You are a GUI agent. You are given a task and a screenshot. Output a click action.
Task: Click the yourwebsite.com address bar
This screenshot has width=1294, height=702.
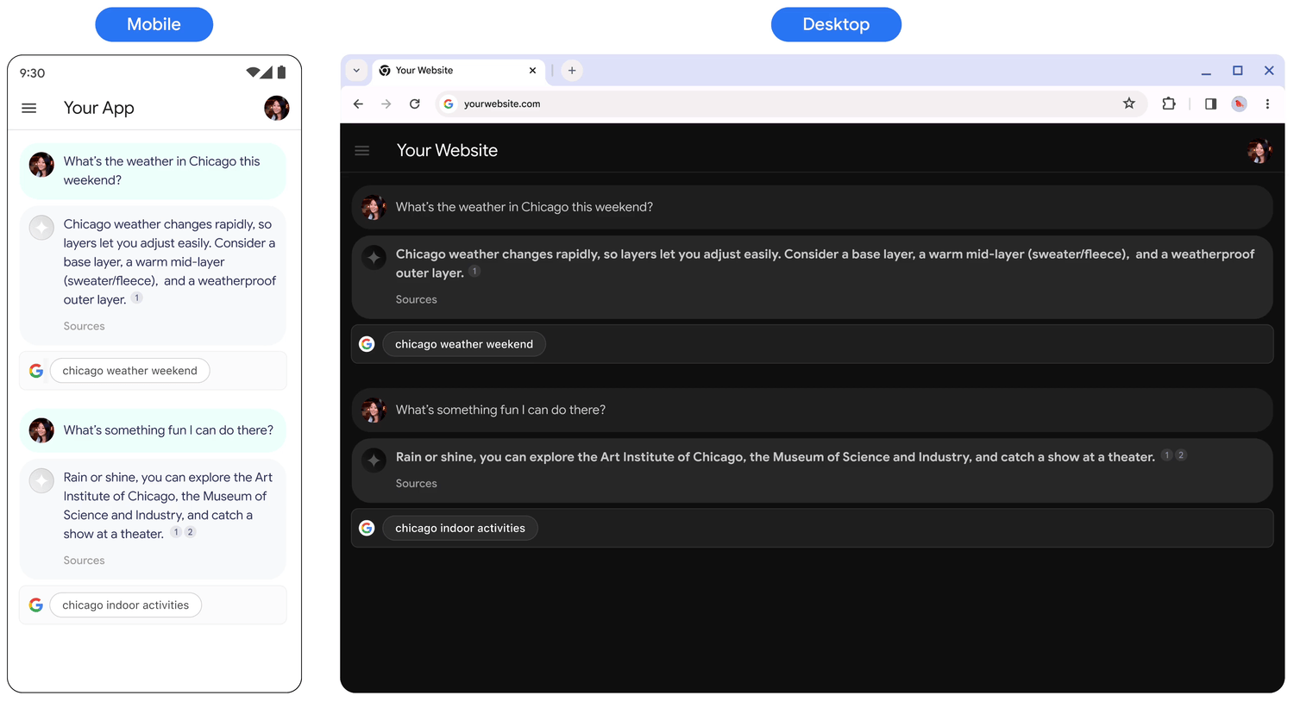(x=690, y=103)
